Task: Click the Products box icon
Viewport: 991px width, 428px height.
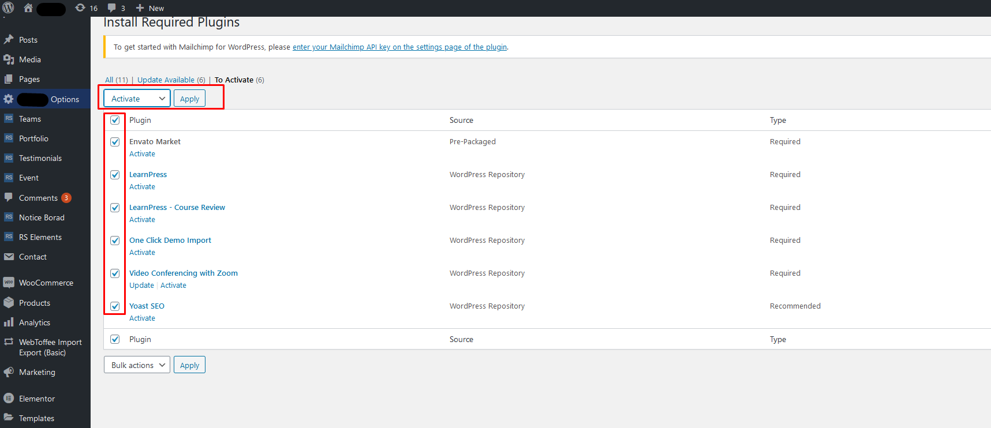Action: 9,303
